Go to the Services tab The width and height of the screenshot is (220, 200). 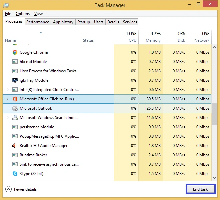[x=130, y=22]
